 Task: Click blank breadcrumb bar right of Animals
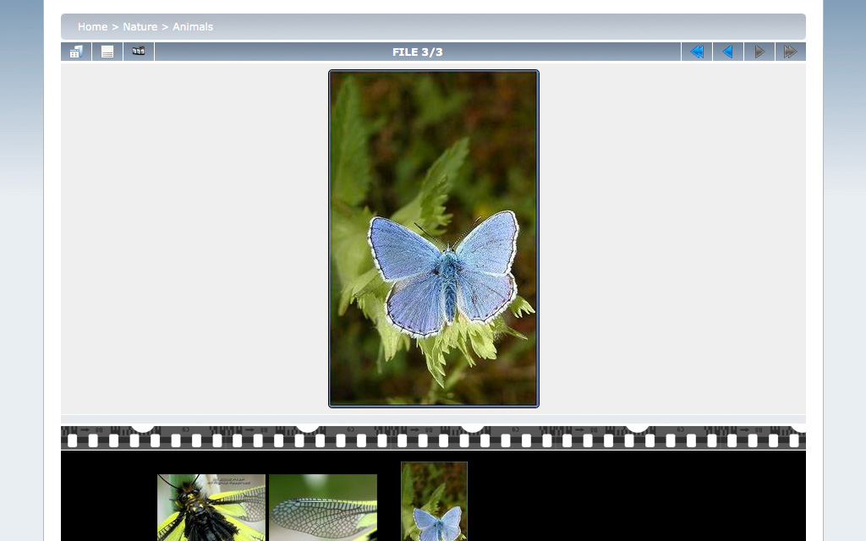coord(507,27)
